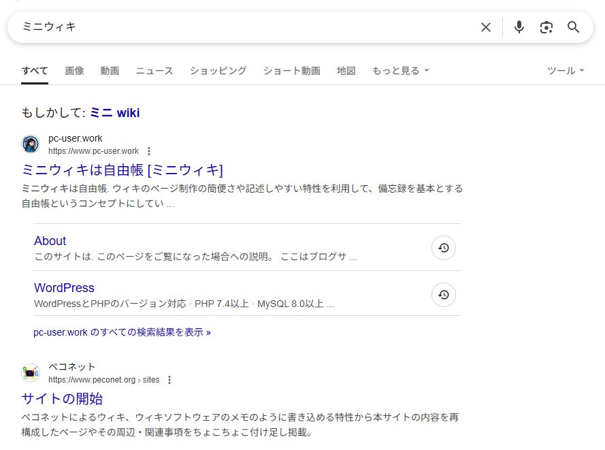Clear the search box with the X icon
Image resolution: width=605 pixels, height=450 pixels.
click(x=486, y=27)
